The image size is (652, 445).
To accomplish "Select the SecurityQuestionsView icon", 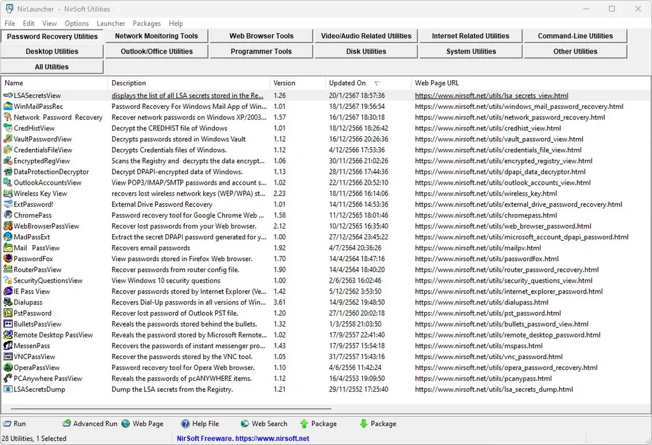I will click(x=8, y=280).
